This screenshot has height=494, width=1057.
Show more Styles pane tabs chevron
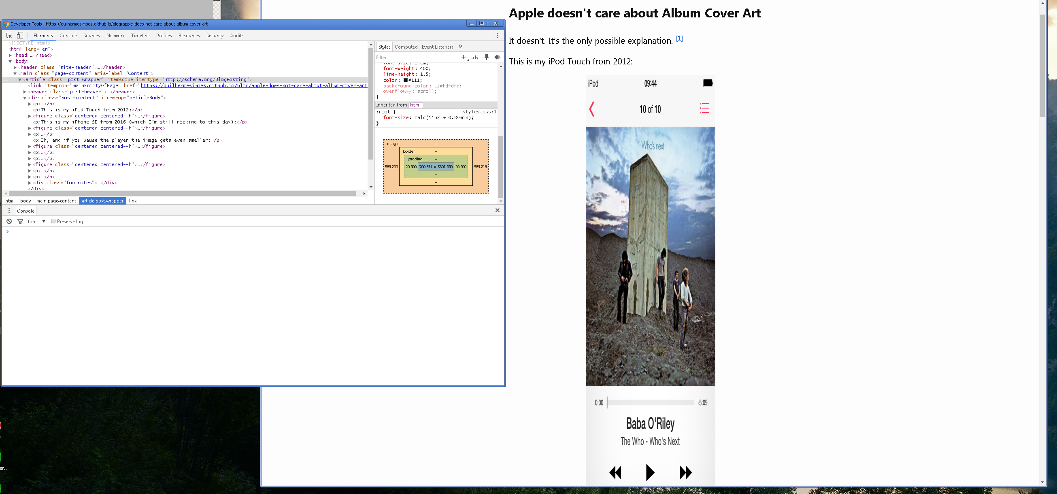(460, 47)
